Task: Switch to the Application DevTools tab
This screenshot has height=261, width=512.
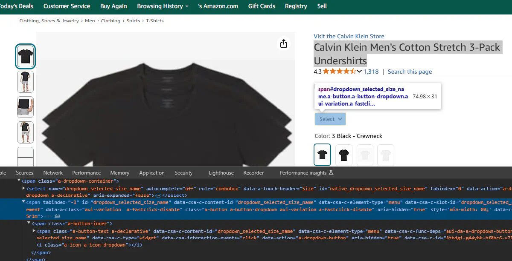Action: pyautogui.click(x=152, y=173)
